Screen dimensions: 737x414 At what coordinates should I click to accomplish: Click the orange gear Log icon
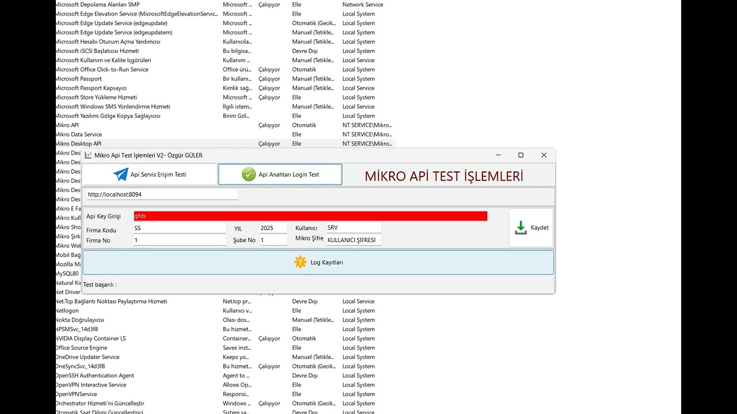click(300, 262)
